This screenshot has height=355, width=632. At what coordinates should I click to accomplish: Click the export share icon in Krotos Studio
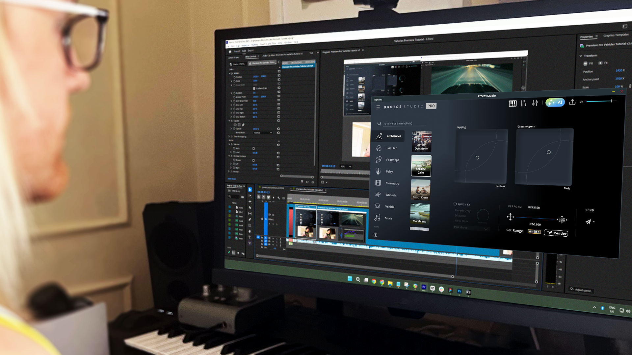point(572,102)
